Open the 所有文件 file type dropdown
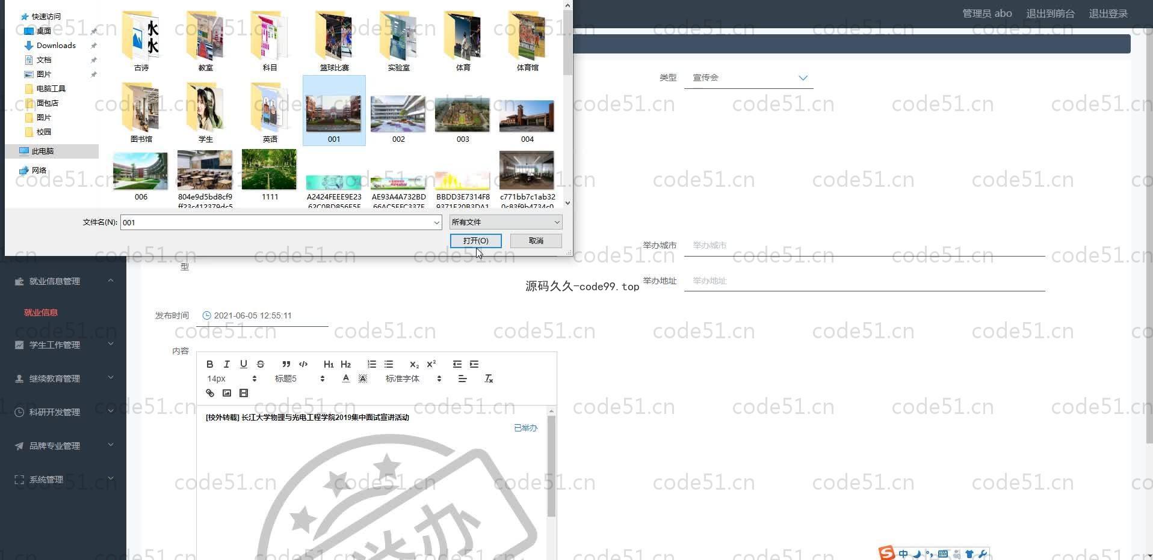Screen dimensions: 1153x560 (x=505, y=222)
